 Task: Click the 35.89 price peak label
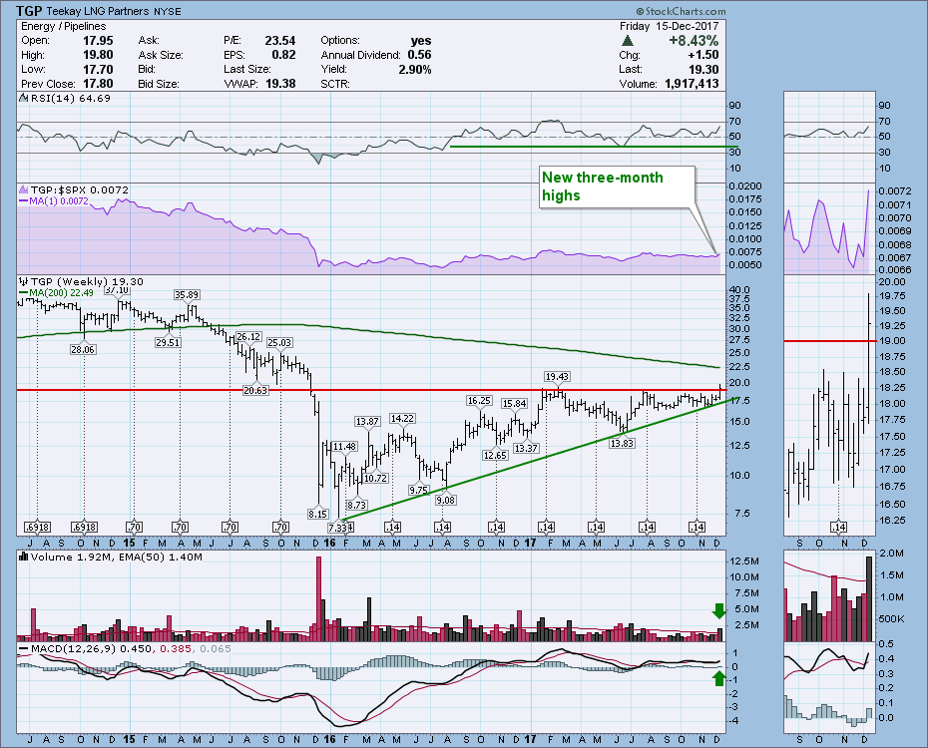(186, 294)
